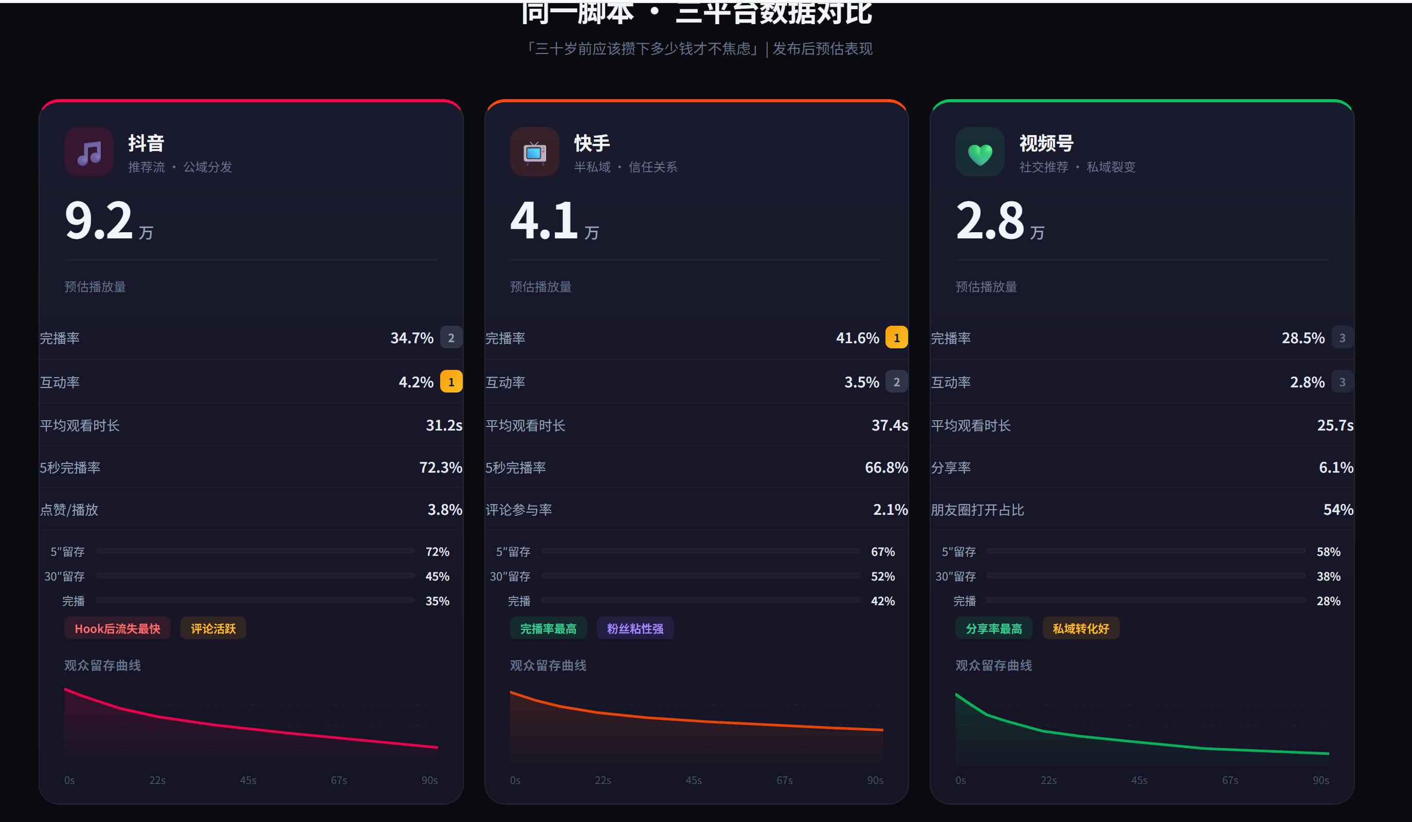The width and height of the screenshot is (1412, 822).
Task: Click the 视频号 观众留存曲线 heading
Action: click(x=993, y=665)
